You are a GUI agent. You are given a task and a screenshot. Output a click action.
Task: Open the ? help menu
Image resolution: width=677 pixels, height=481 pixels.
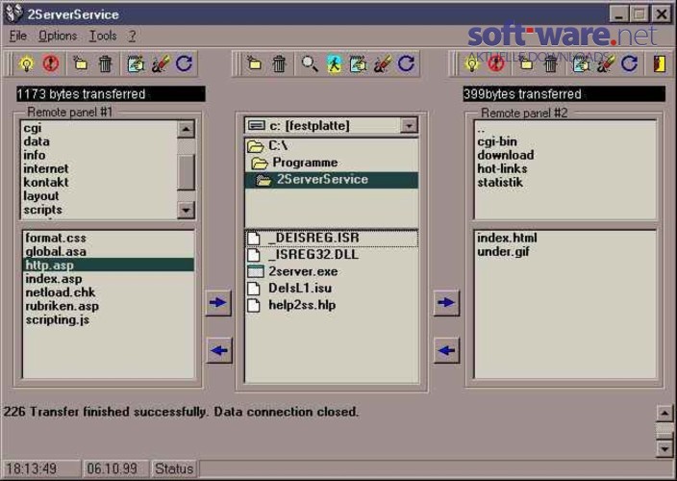132,36
